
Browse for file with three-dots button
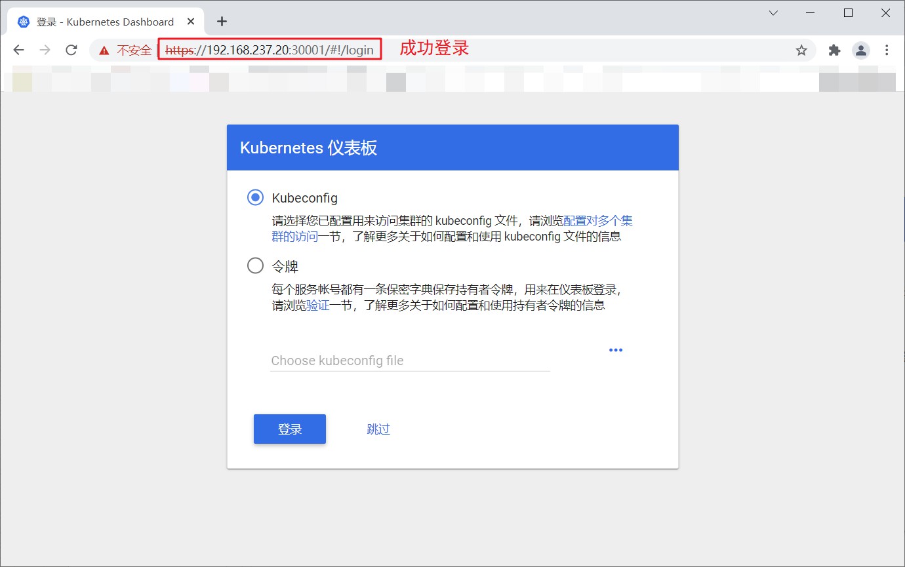[x=616, y=350]
